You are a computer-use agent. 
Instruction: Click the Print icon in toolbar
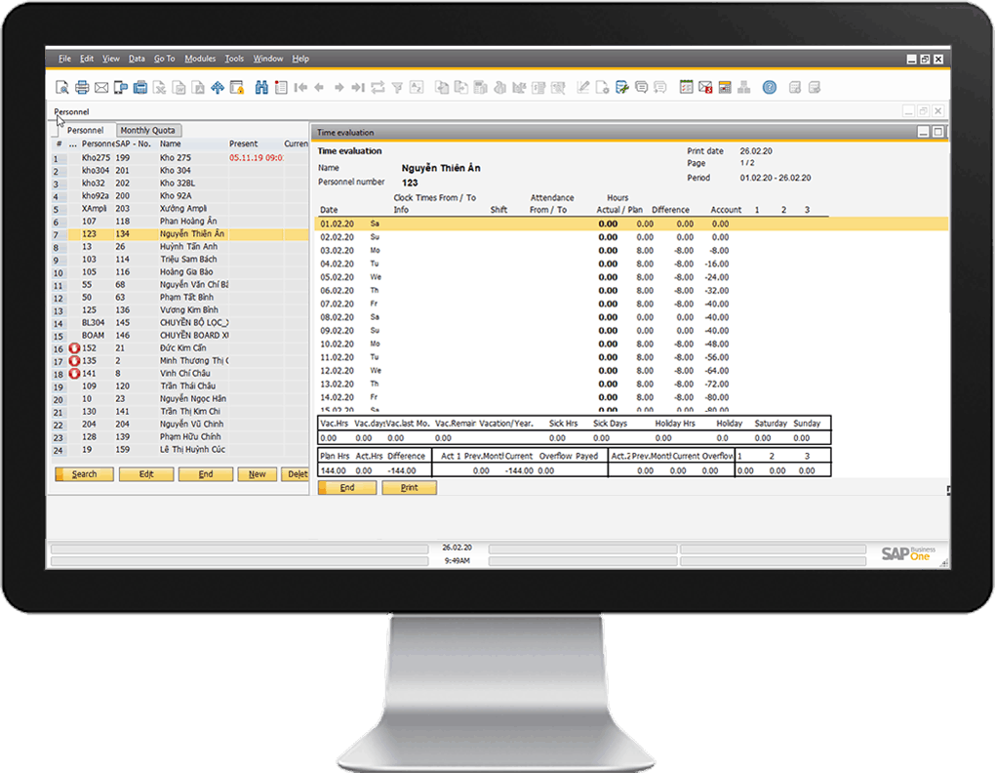tap(82, 88)
